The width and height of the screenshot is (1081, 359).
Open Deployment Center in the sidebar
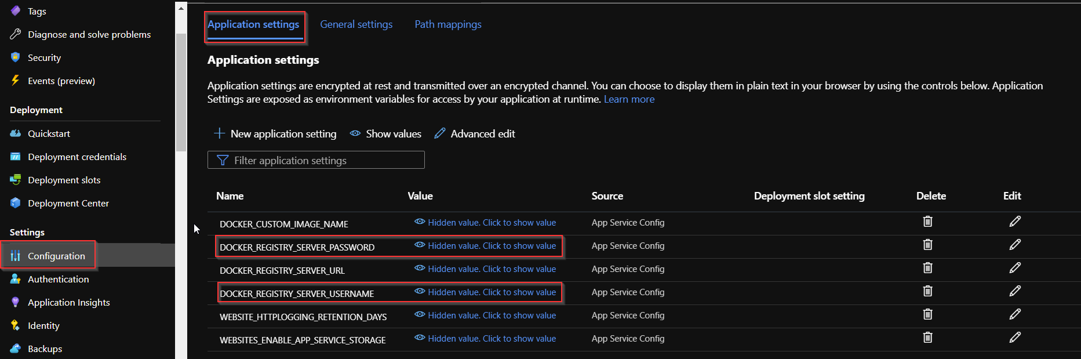point(68,204)
